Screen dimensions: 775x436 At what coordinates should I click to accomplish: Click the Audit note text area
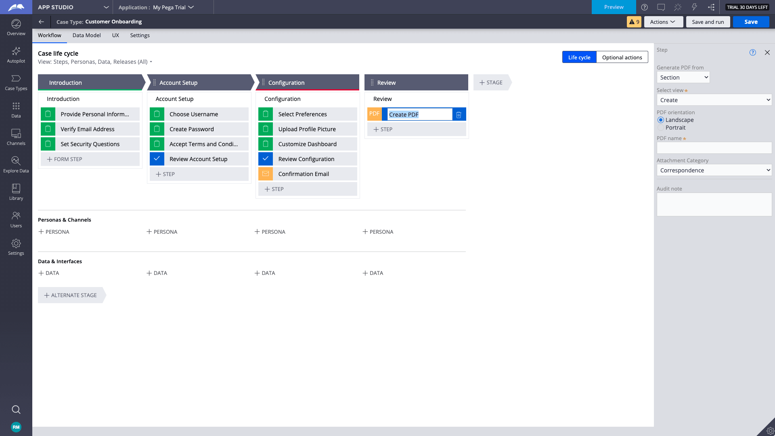tap(714, 204)
